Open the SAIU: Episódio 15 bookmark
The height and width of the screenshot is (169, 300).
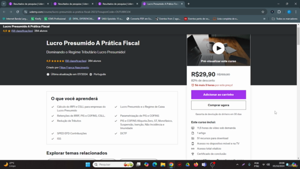coord(110,19)
